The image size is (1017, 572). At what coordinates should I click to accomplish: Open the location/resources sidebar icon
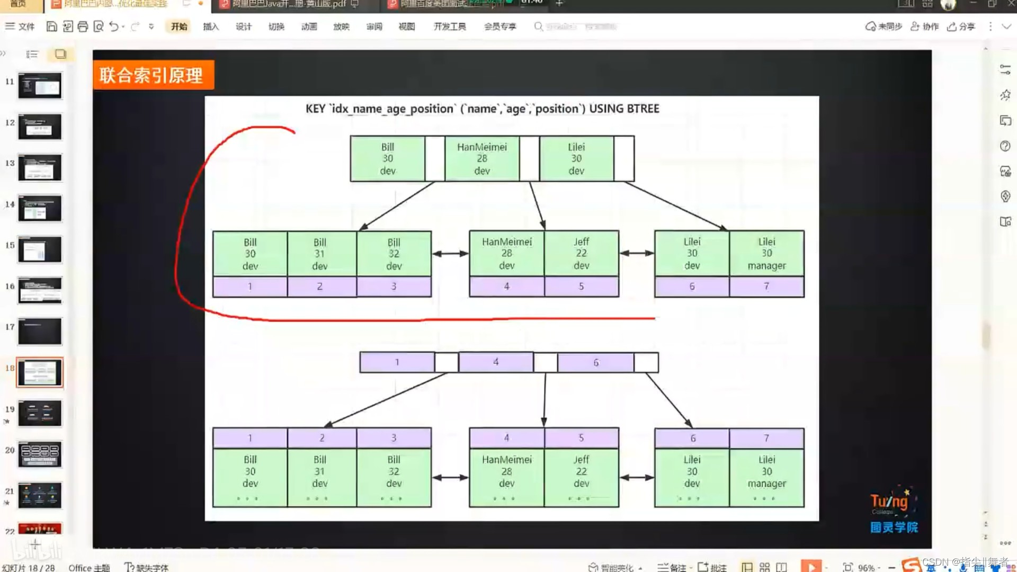coord(1005,196)
